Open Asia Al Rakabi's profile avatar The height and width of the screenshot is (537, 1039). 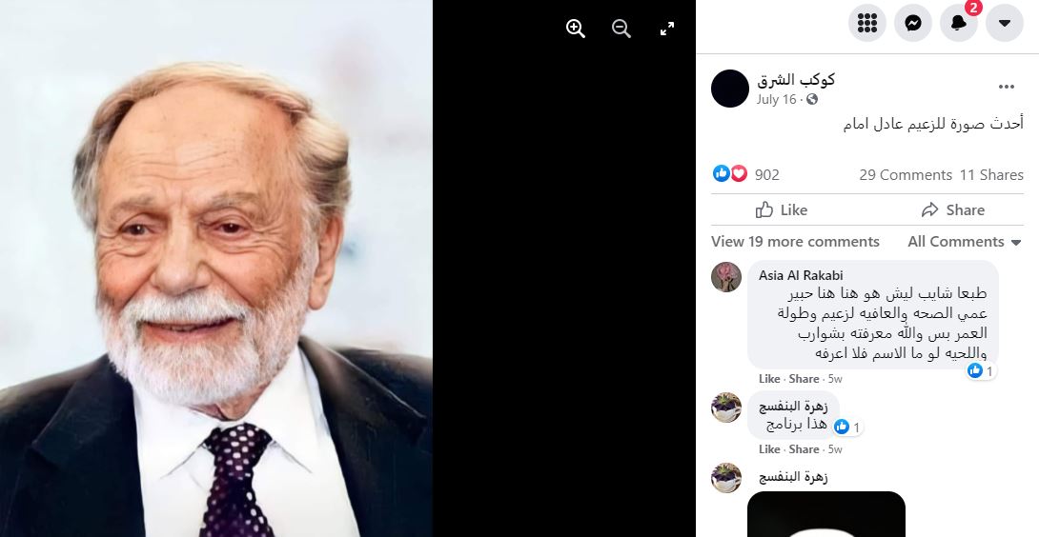pyautogui.click(x=726, y=276)
